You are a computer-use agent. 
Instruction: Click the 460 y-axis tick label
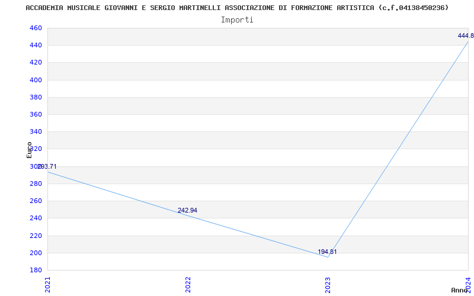click(36, 28)
